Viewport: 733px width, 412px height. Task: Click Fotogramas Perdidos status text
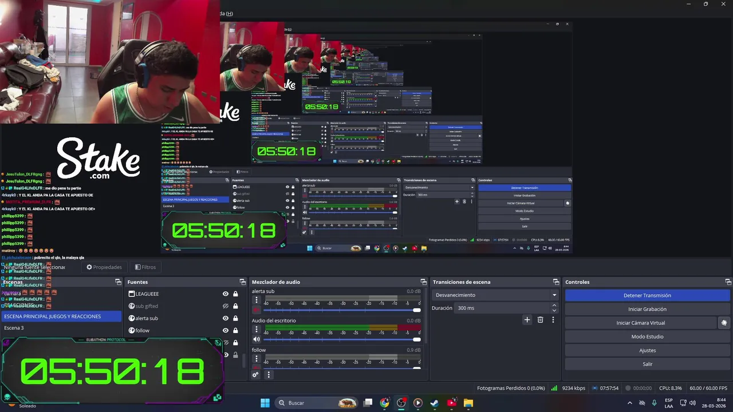pos(511,388)
